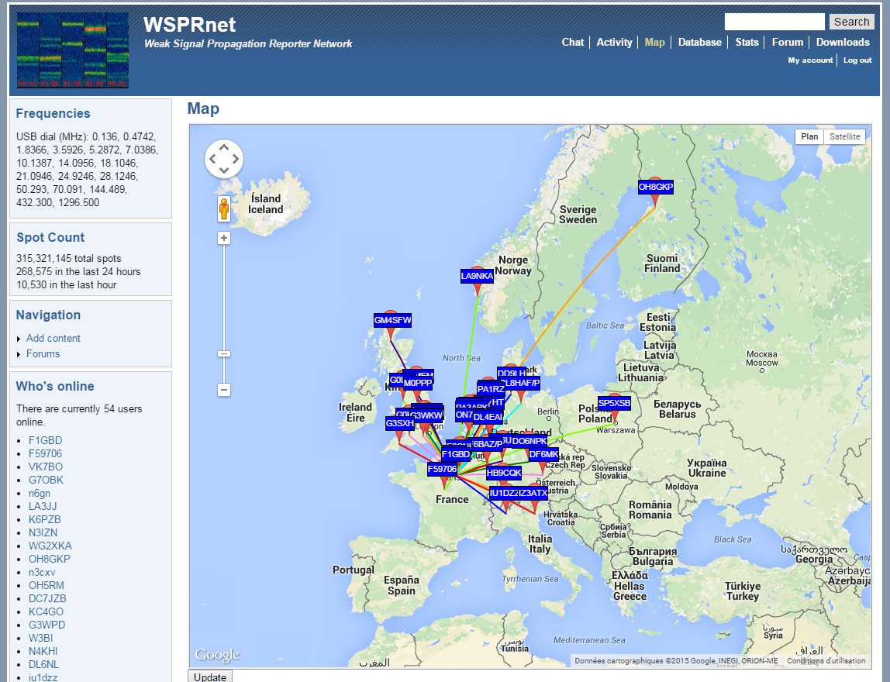The height and width of the screenshot is (682, 890).
Task: Open the SP5XSB map marker
Action: tap(614, 404)
